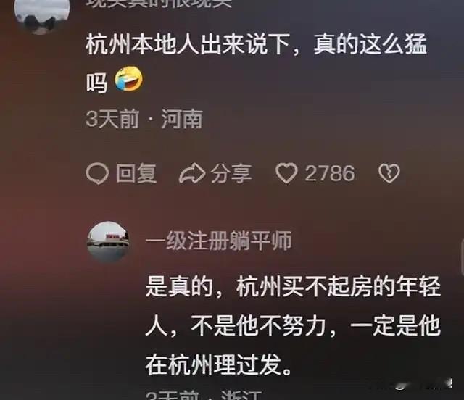
Task: Tap the partially visible top username
Action: (x=160, y=4)
